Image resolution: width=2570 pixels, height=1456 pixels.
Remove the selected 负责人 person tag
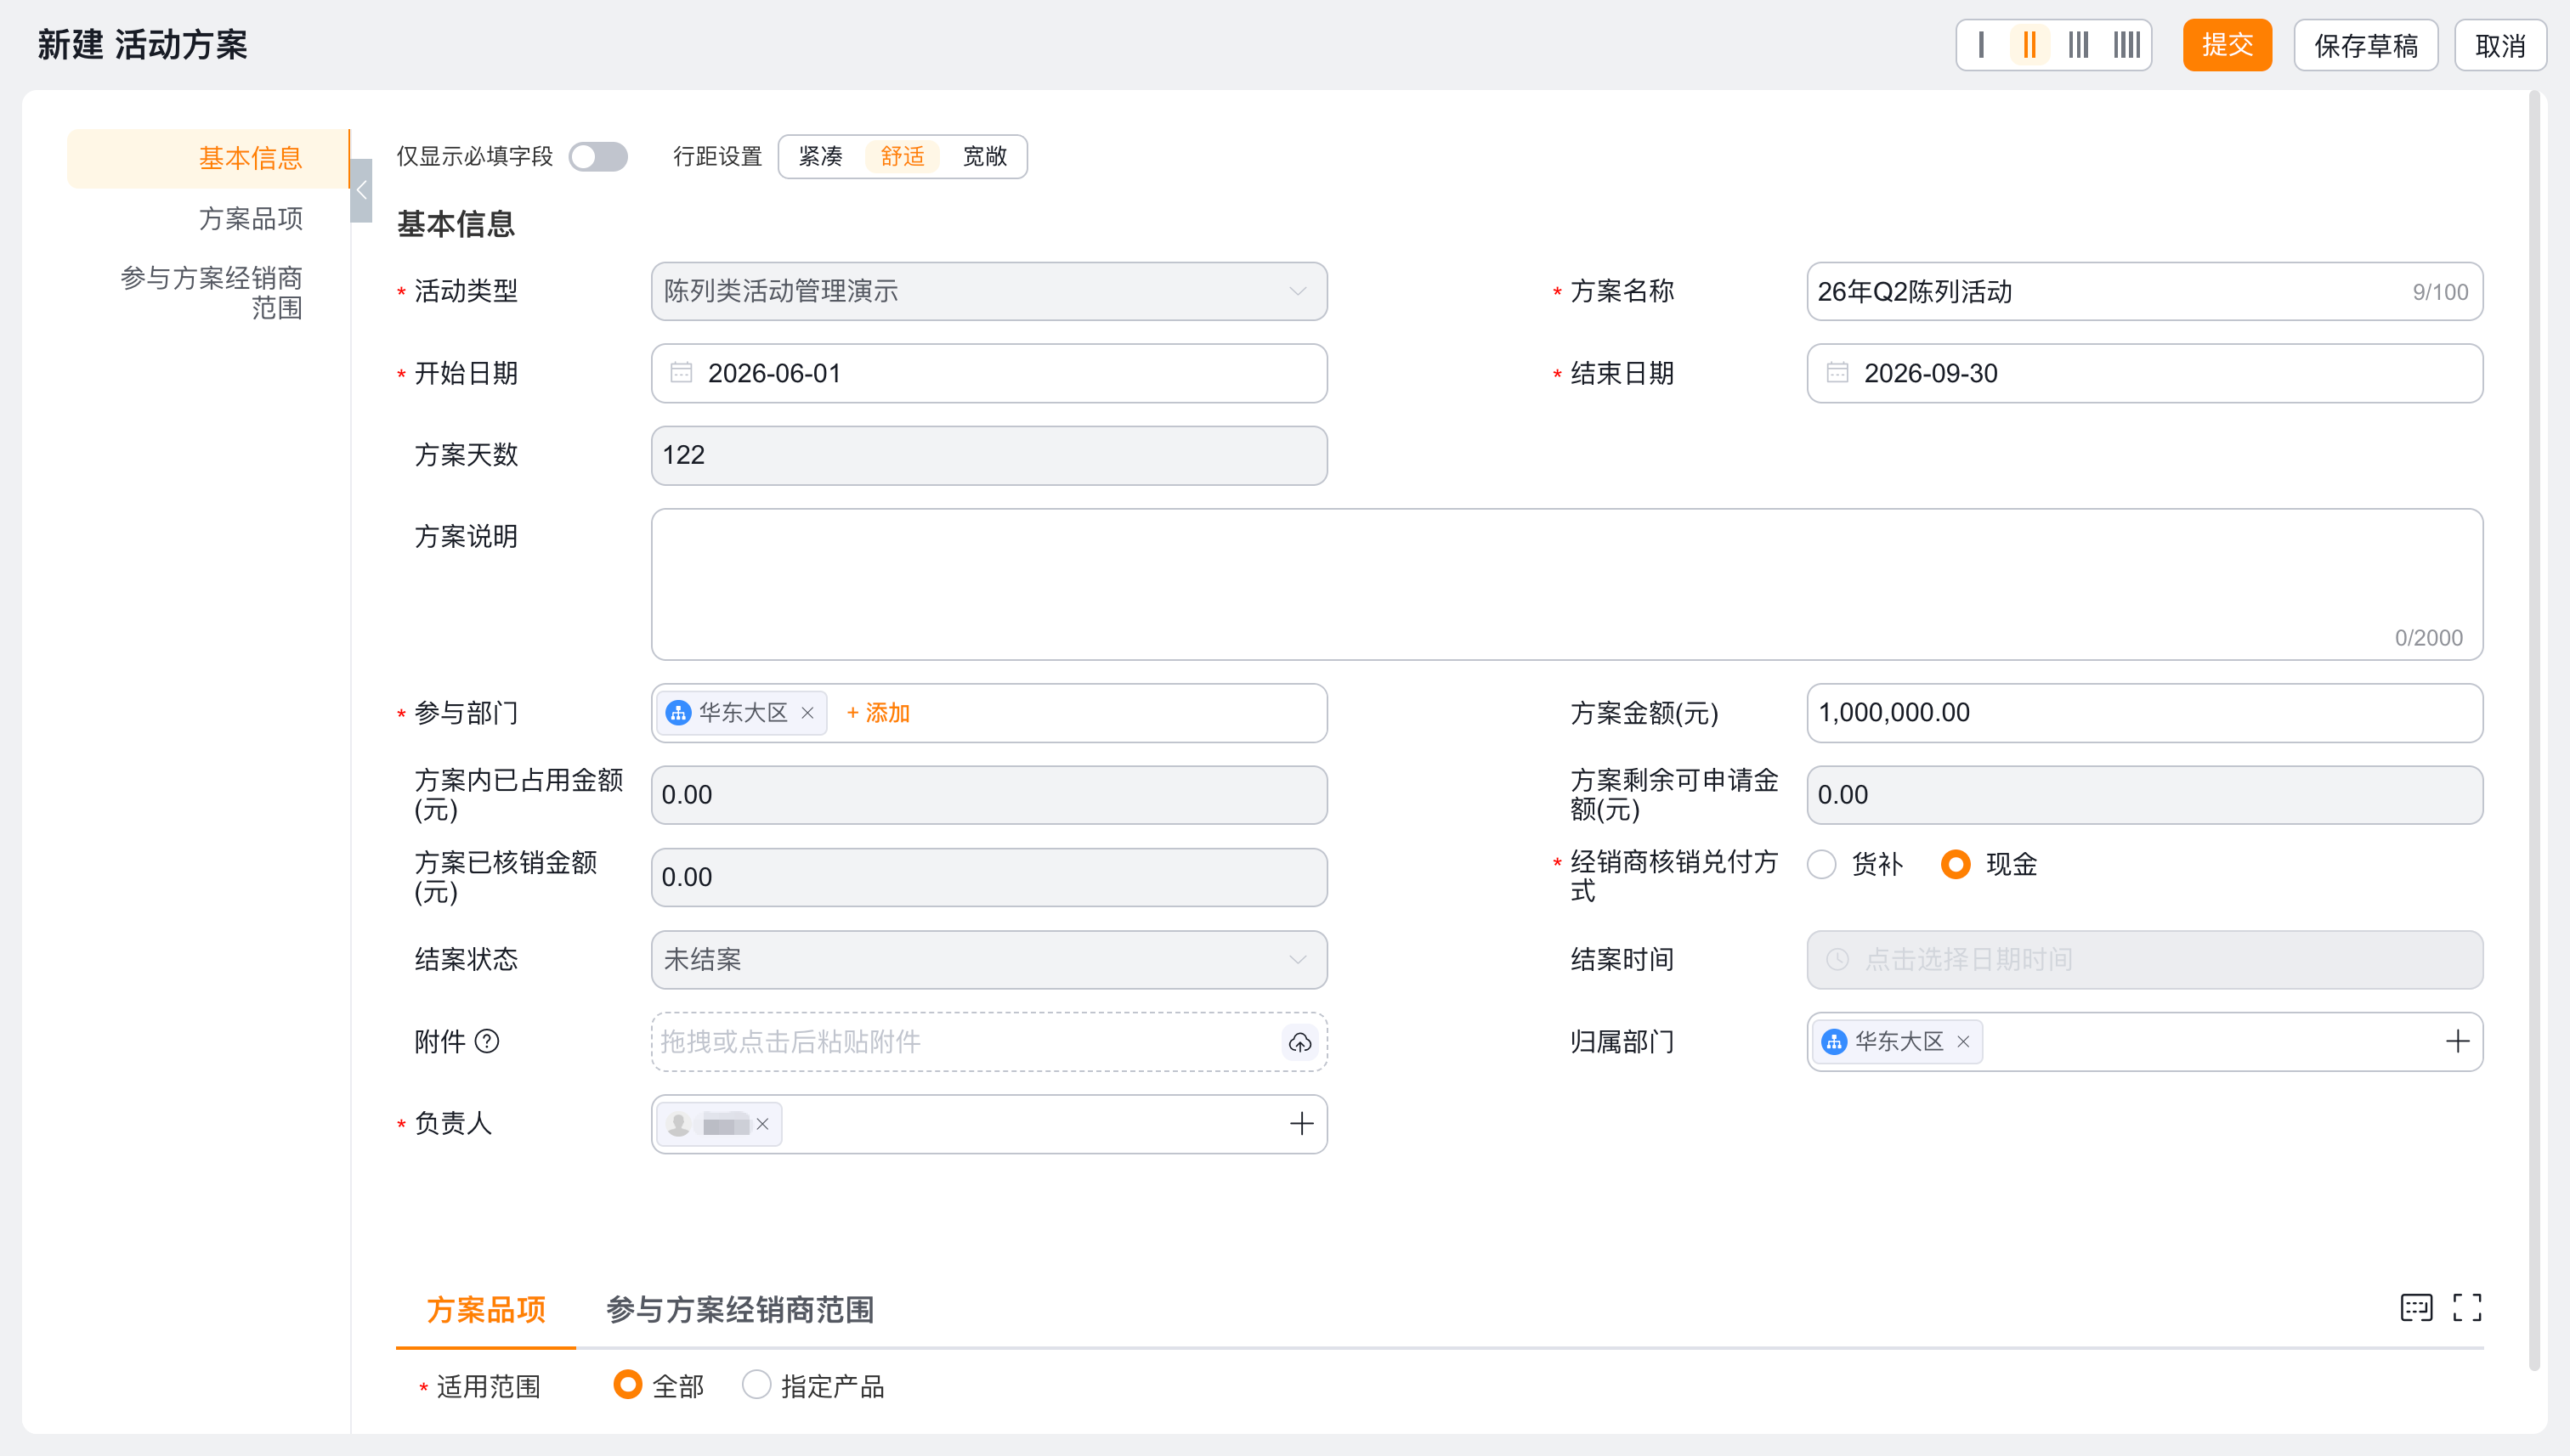tap(762, 1124)
